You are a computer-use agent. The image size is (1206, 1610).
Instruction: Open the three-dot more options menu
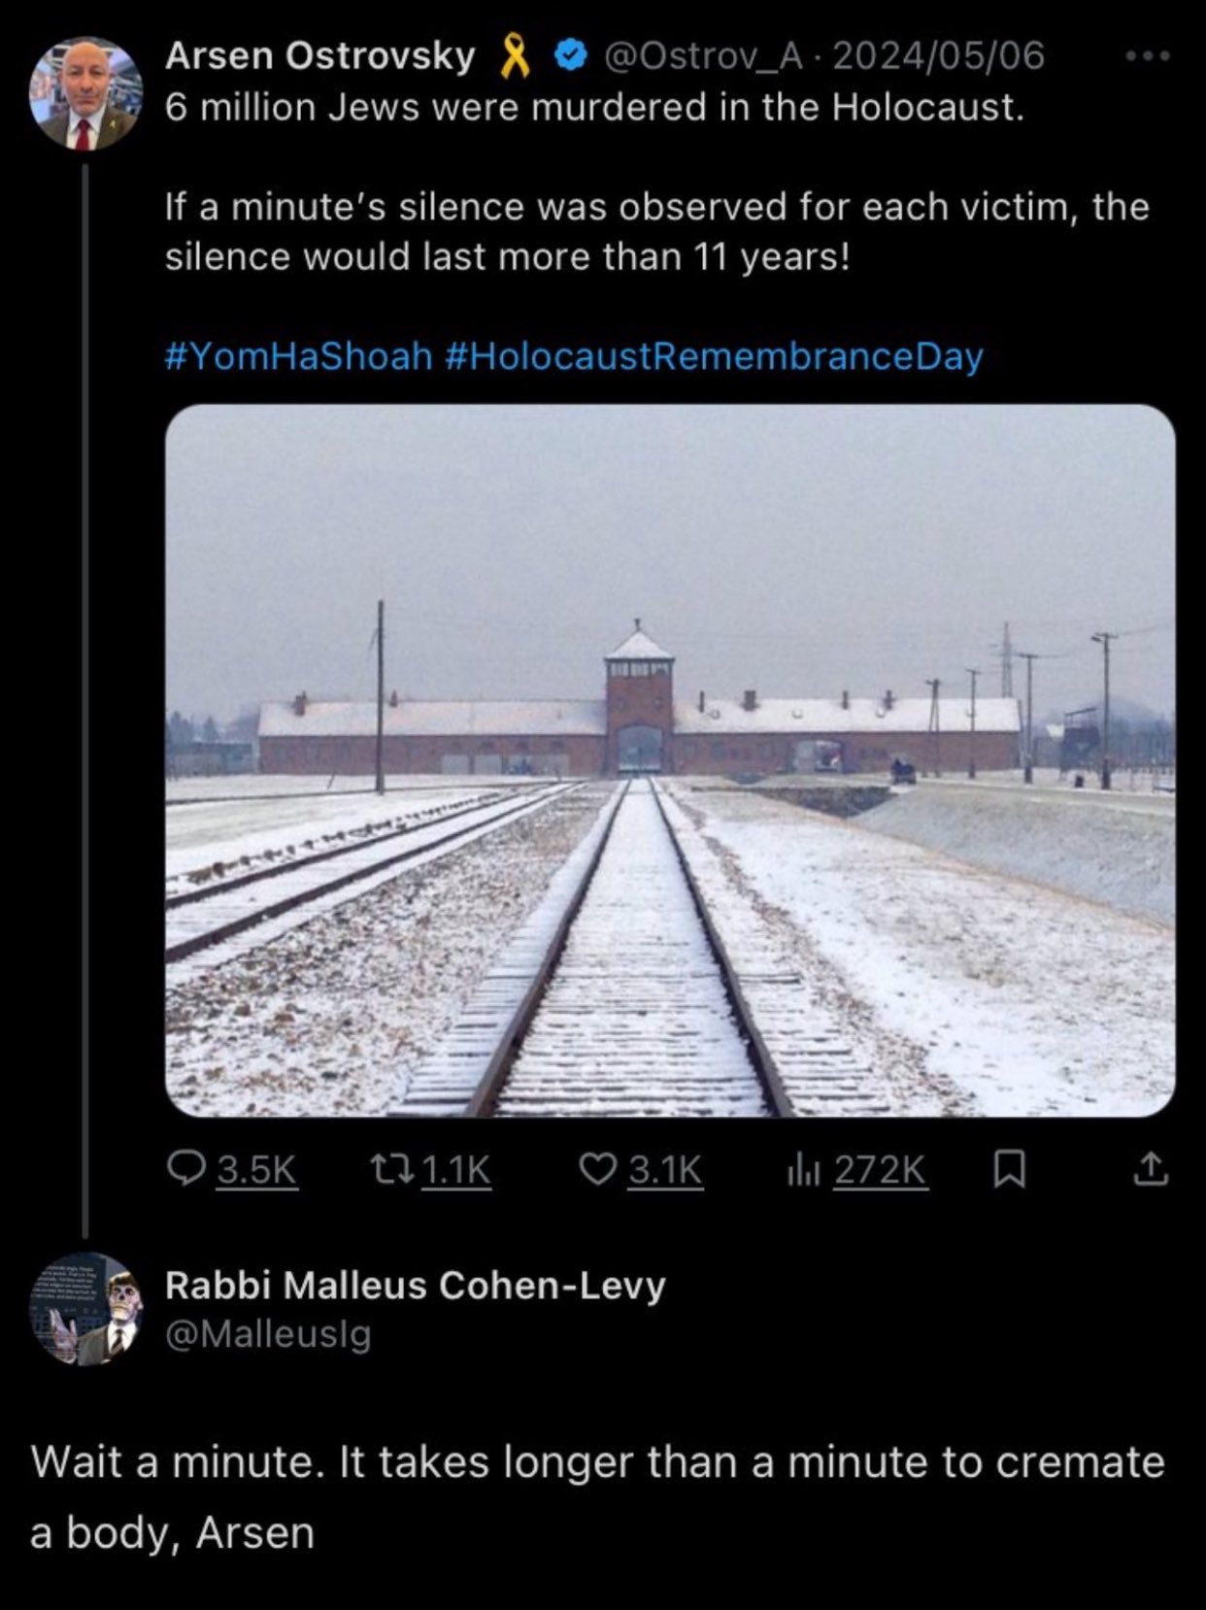(1148, 56)
